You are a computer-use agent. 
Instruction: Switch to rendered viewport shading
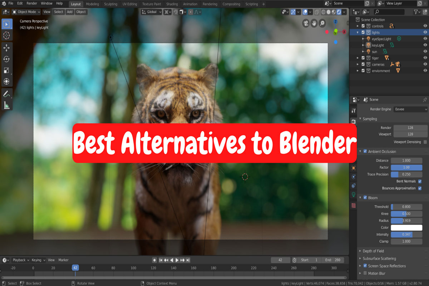[x=339, y=12]
